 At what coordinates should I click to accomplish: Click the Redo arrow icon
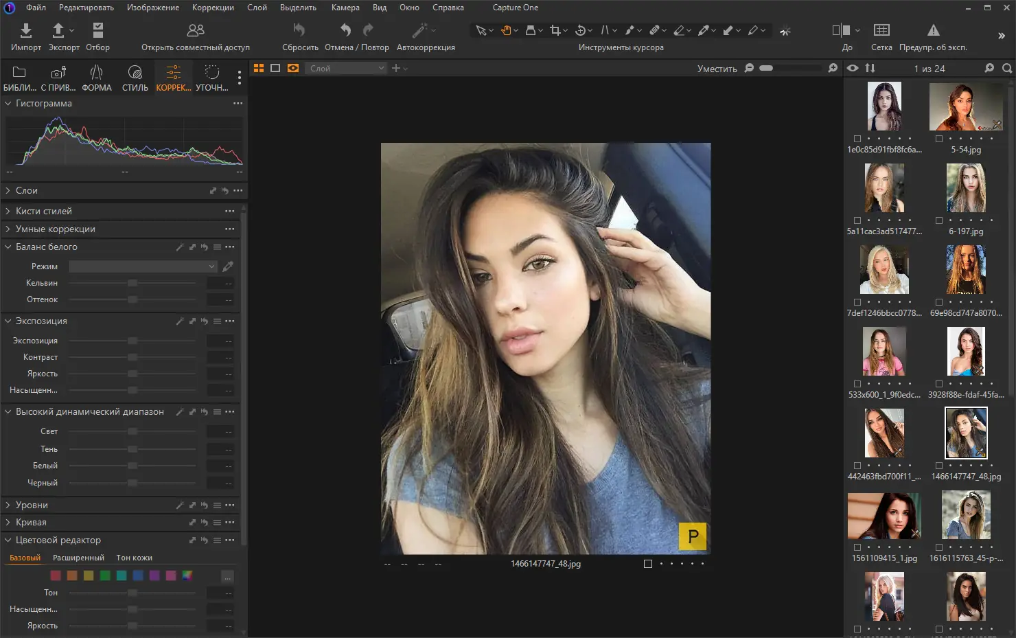coord(368,30)
